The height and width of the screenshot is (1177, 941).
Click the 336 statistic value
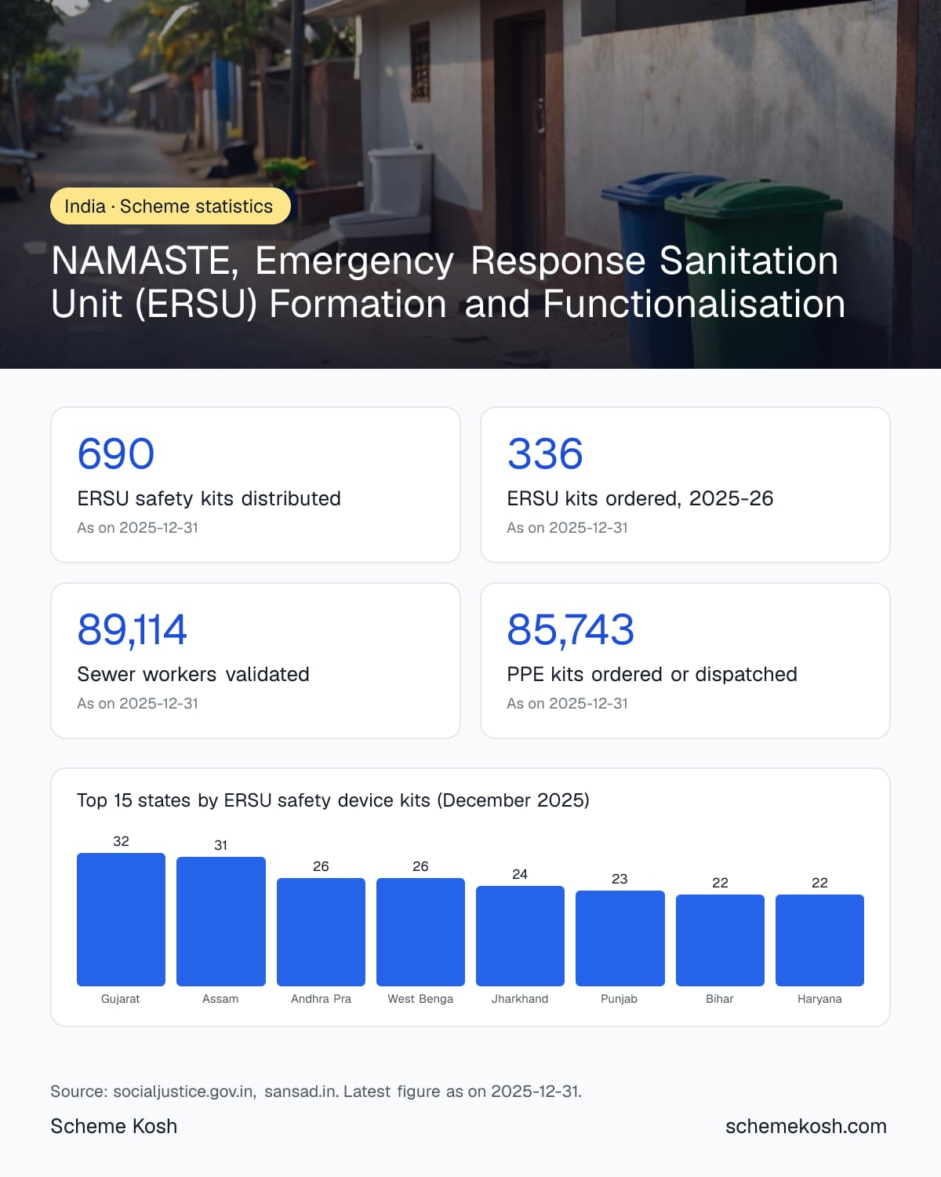pos(545,454)
